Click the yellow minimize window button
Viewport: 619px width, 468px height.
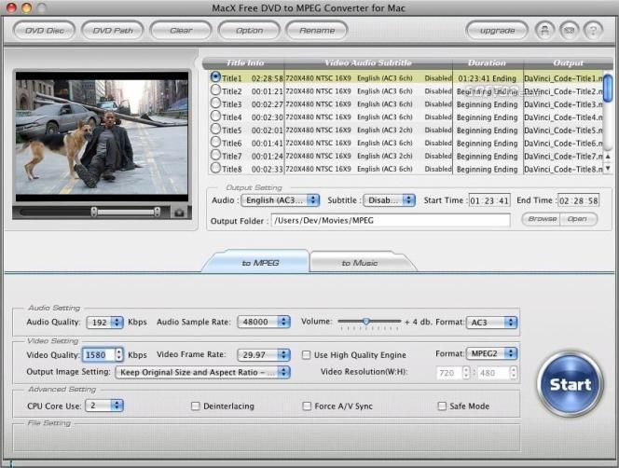27,7
